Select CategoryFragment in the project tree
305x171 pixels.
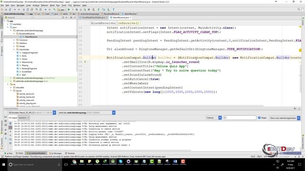30,53
